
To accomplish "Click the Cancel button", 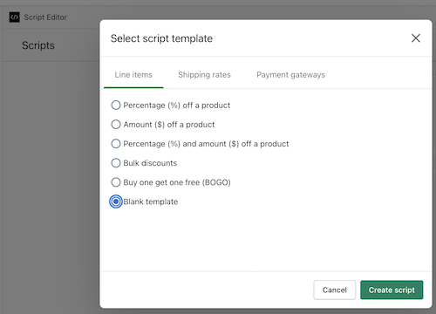I will [335, 290].
